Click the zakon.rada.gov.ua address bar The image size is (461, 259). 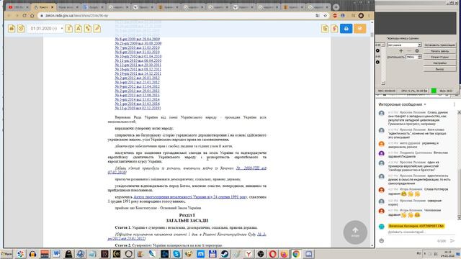176,16
